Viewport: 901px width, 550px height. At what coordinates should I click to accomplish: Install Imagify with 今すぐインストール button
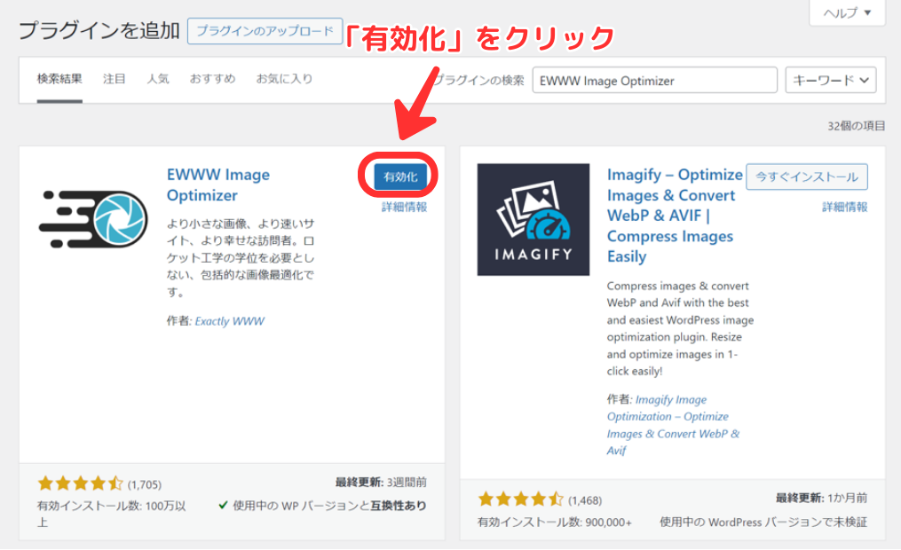tap(807, 177)
